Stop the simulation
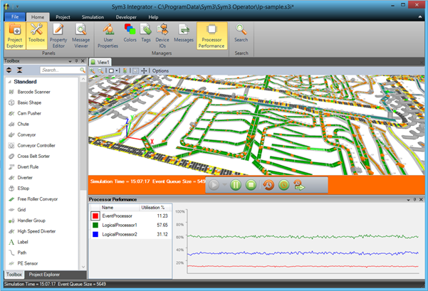This screenshot has width=428, height=291. coord(251,185)
